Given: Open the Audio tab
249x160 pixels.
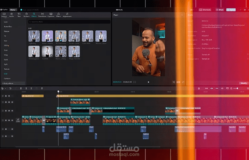Looking at the screenshot, I should click(11, 15).
